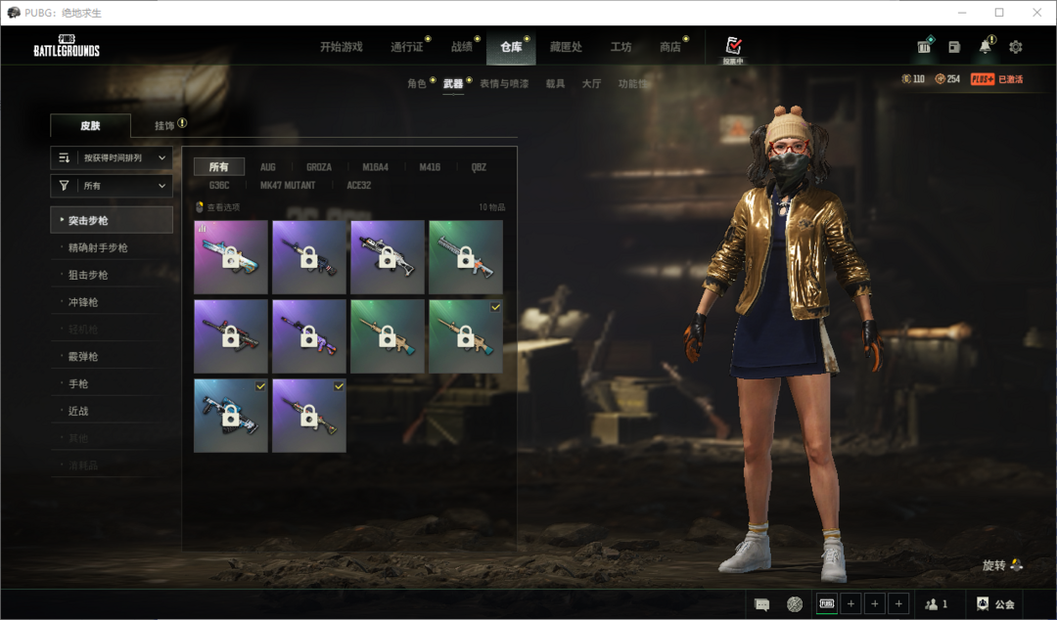Image resolution: width=1057 pixels, height=620 pixels.
Task: Click the notification bell icon
Action: (x=985, y=47)
